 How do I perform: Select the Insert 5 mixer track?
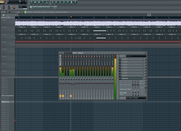(74, 63)
